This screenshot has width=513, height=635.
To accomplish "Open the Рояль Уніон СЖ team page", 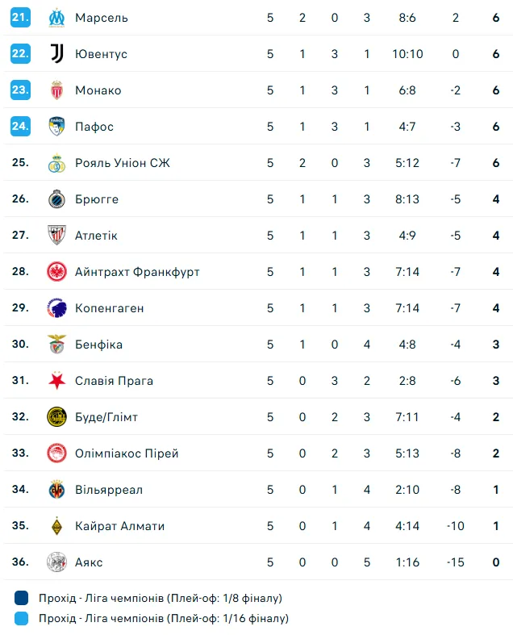I will point(122,163).
